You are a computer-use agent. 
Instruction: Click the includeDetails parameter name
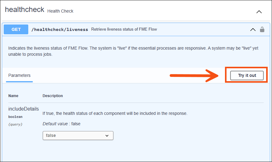tap(23, 109)
